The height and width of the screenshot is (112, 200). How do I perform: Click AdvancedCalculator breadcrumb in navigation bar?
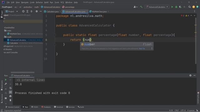51,7
